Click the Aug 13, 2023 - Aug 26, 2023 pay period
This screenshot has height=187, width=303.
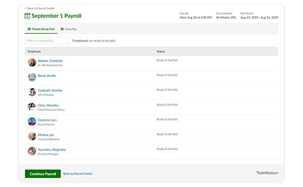[260, 17]
